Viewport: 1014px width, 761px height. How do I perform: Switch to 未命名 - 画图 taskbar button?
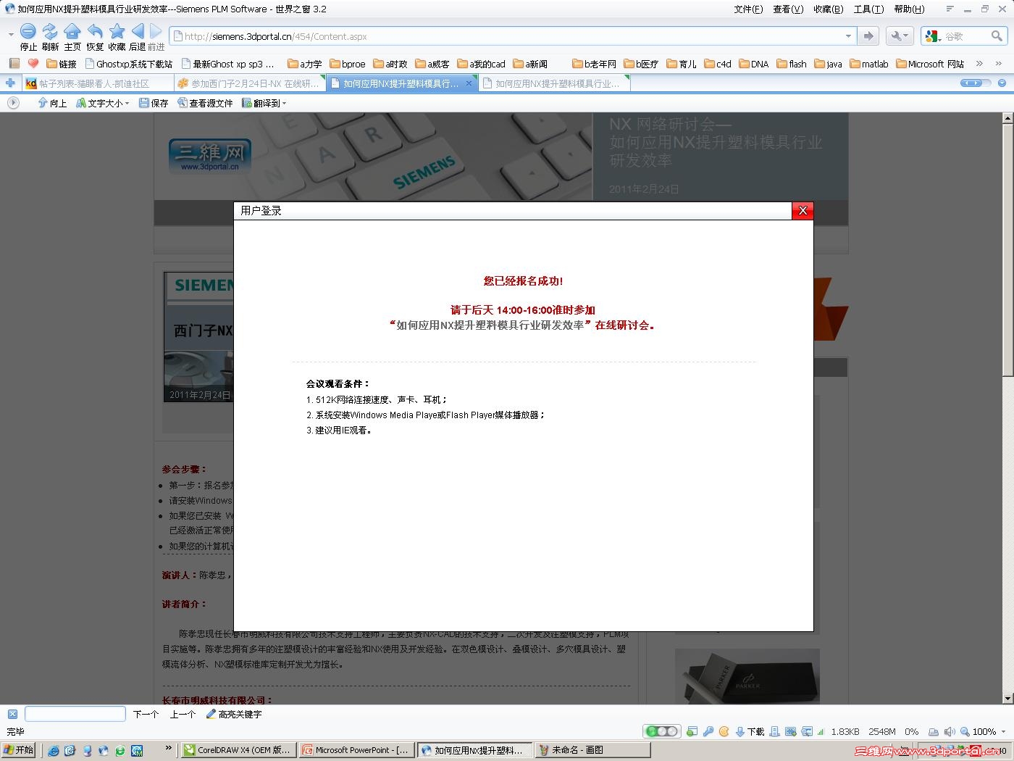click(592, 750)
